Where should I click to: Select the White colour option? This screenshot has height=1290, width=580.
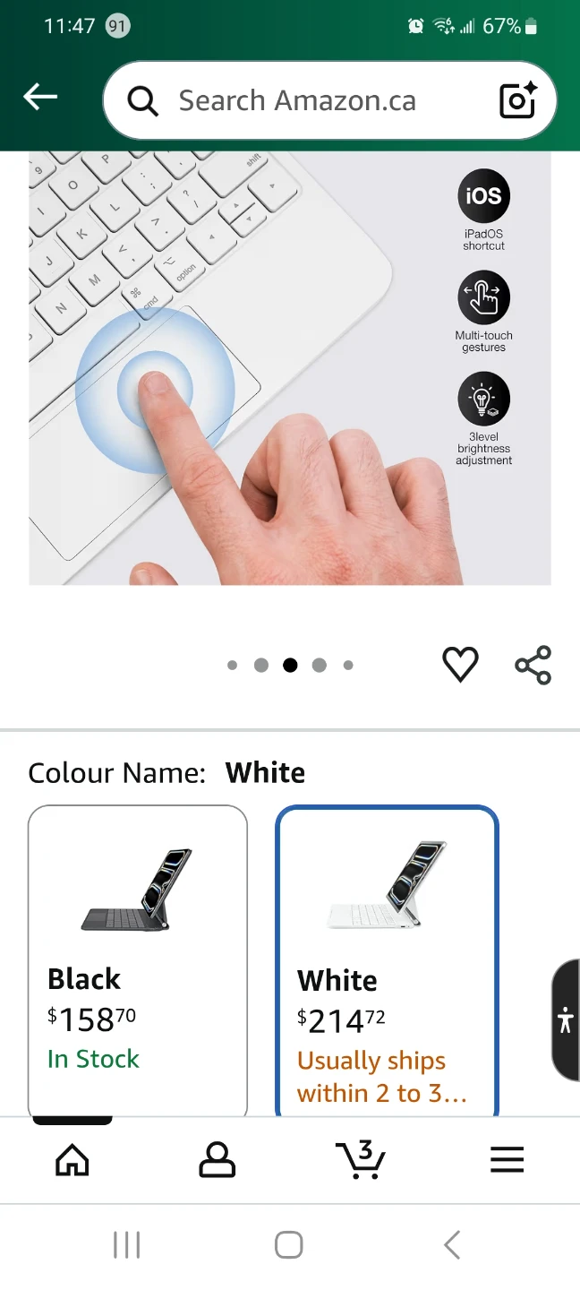click(387, 961)
